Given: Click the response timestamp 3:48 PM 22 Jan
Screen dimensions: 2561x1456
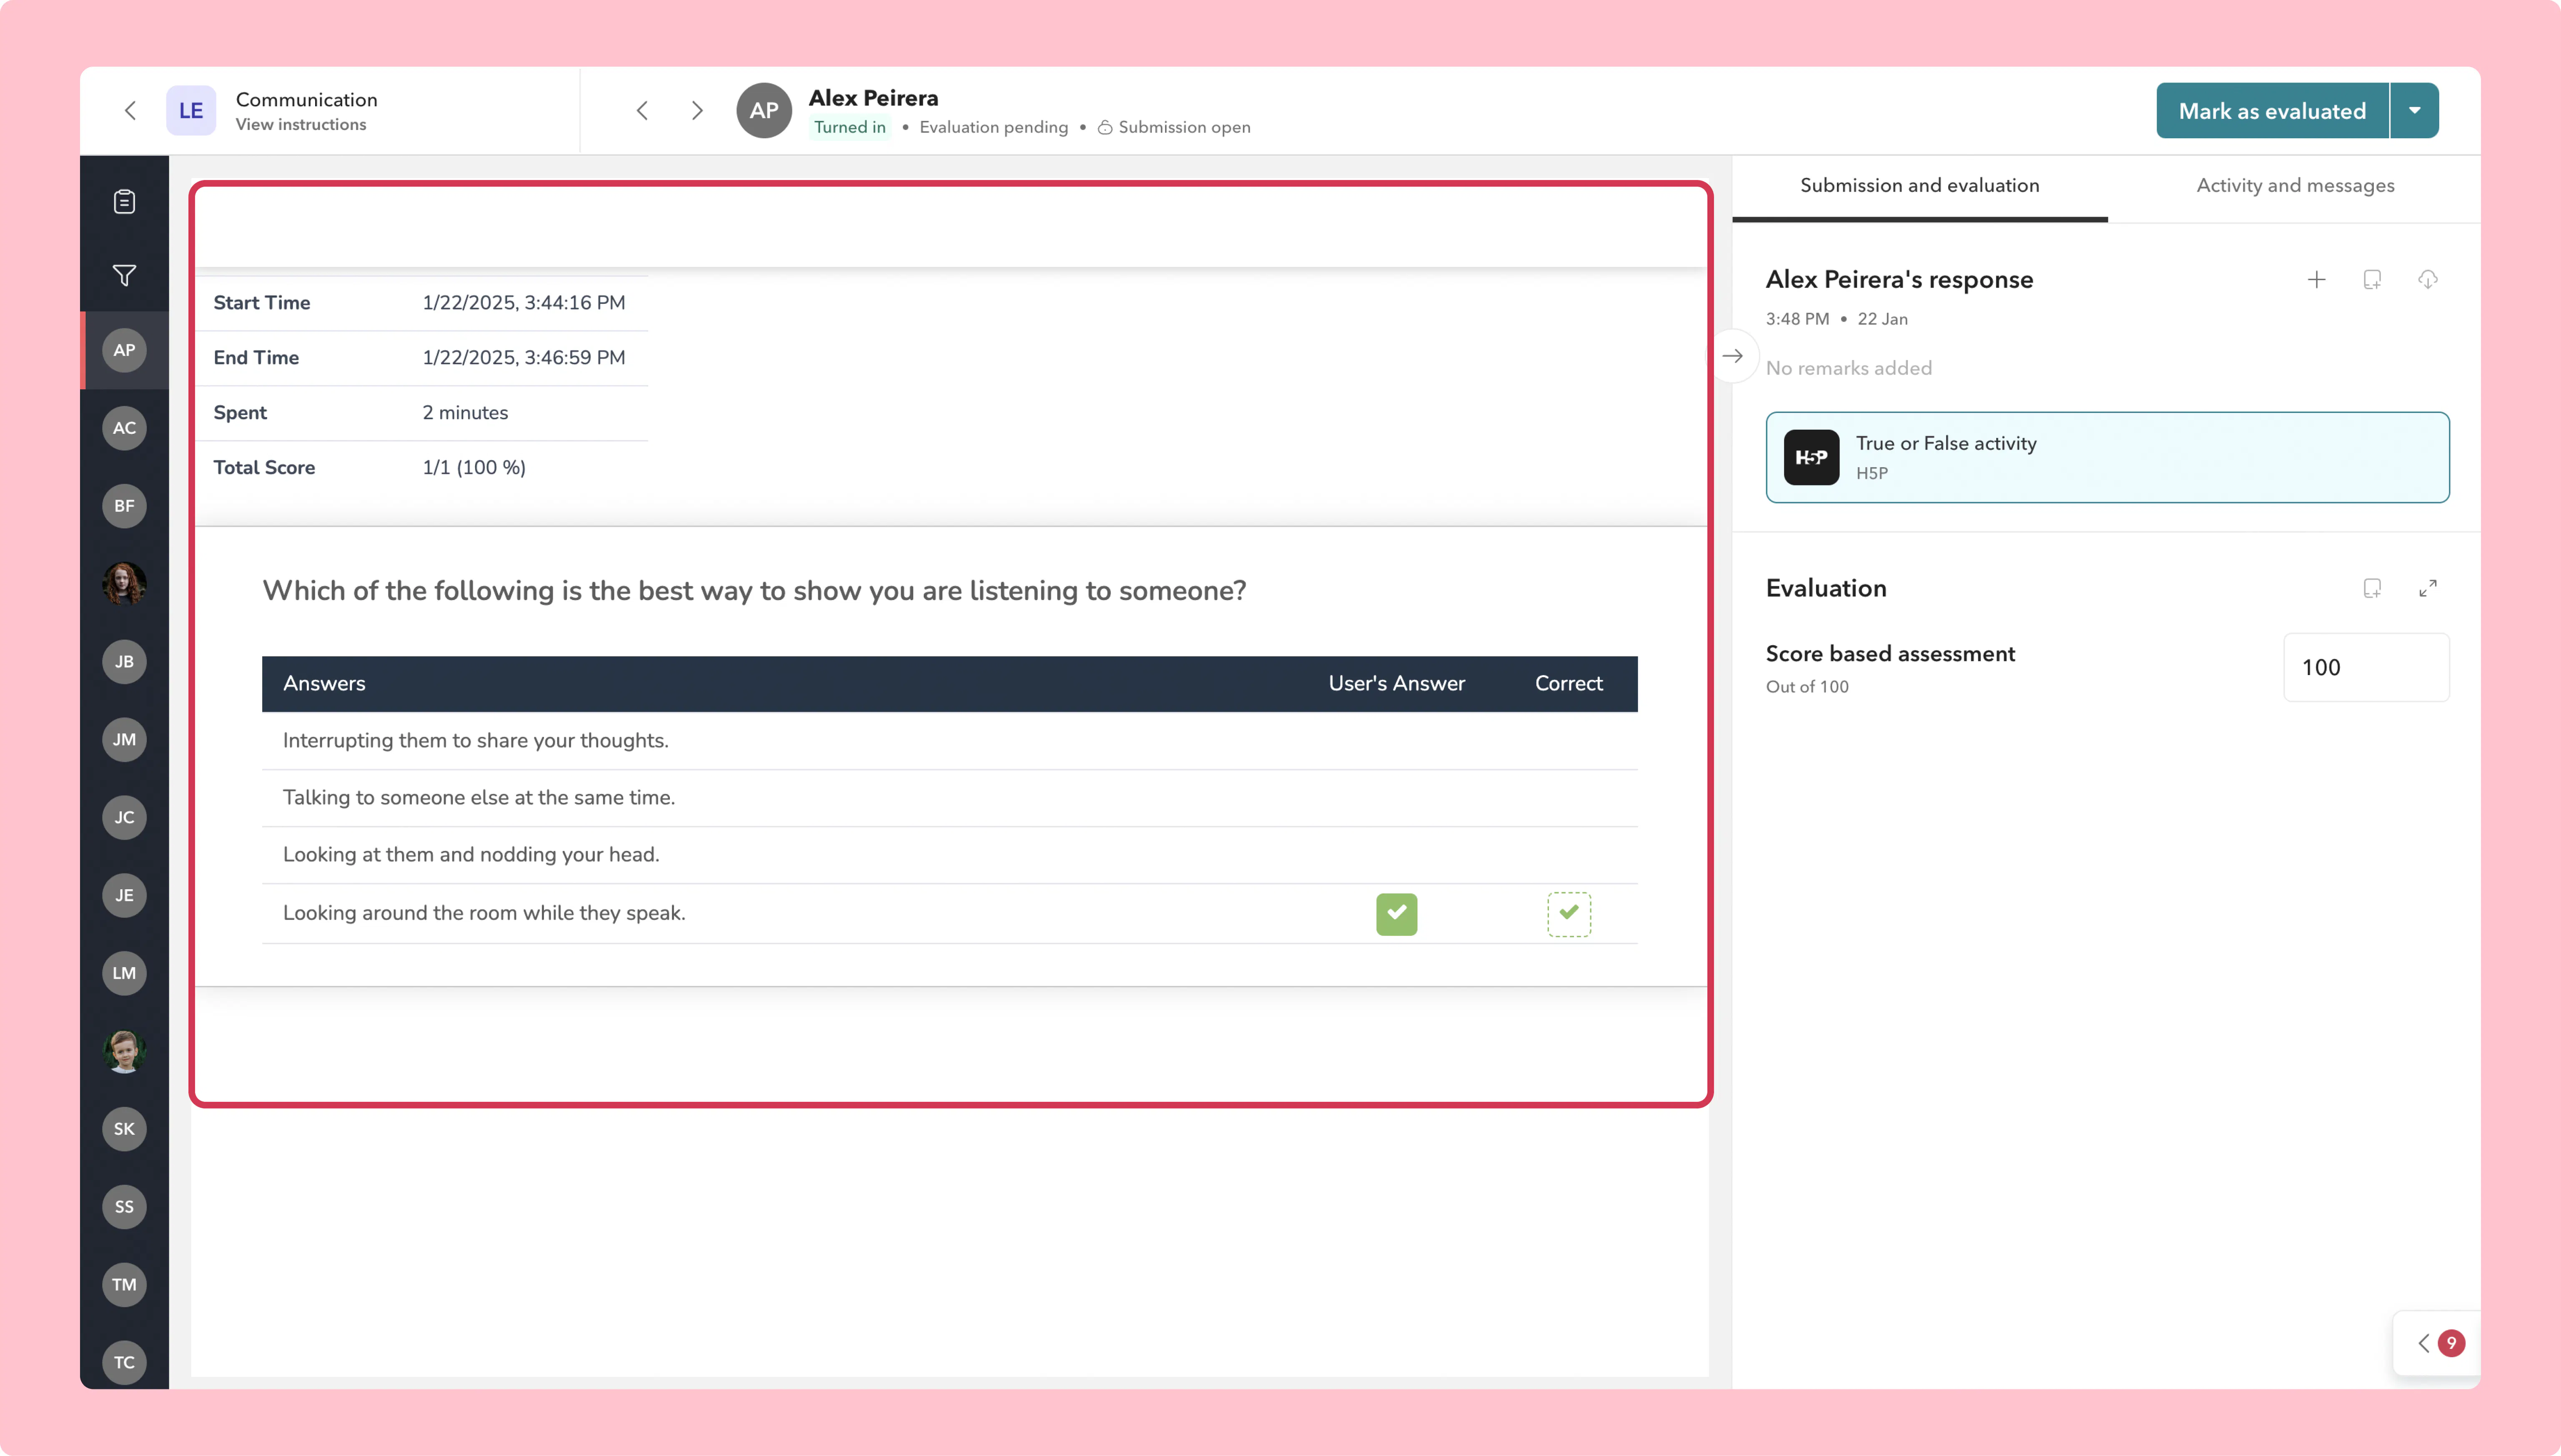Looking at the screenshot, I should click(1837, 320).
